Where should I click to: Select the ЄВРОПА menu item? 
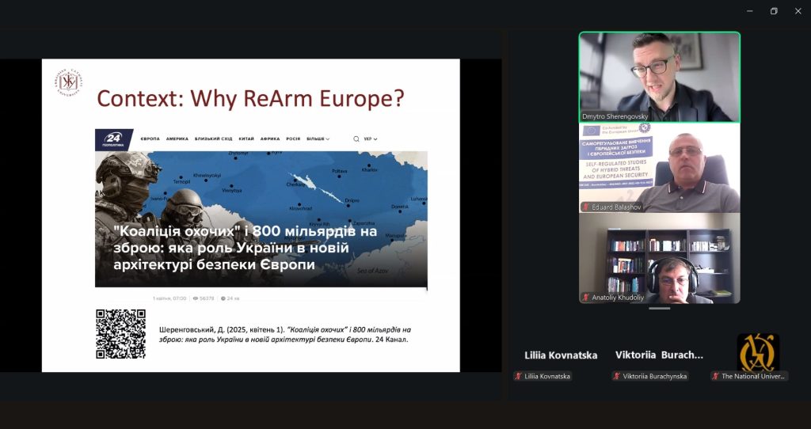pyautogui.click(x=150, y=139)
